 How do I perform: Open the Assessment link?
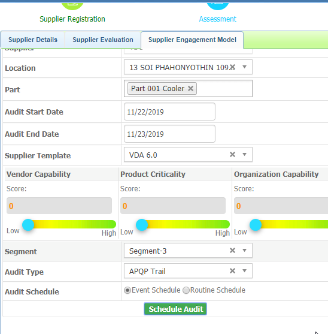click(x=218, y=19)
